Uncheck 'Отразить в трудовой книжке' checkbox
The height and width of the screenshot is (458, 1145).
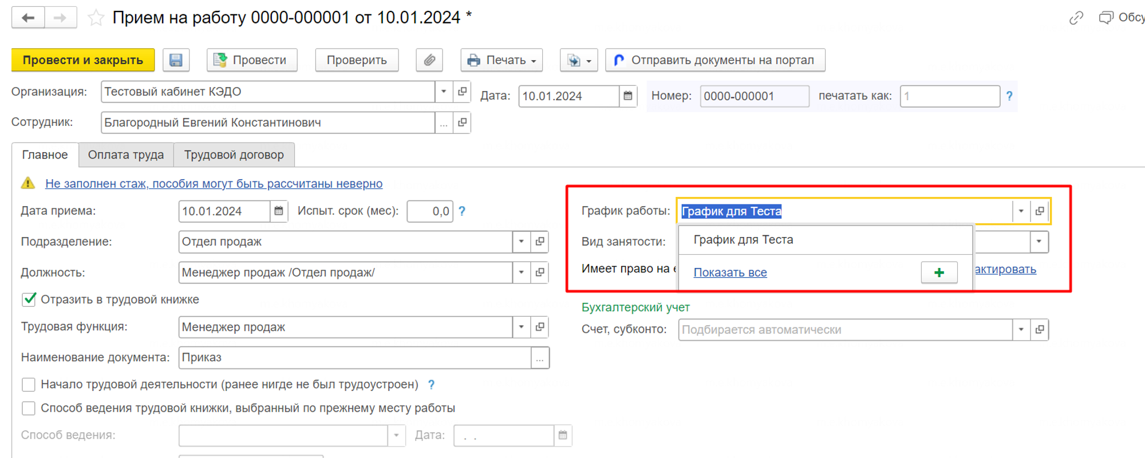29,299
